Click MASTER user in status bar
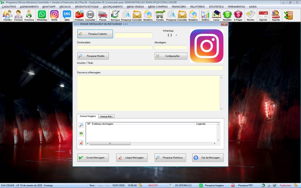The width and height of the screenshot is (301, 188). (x=153, y=185)
